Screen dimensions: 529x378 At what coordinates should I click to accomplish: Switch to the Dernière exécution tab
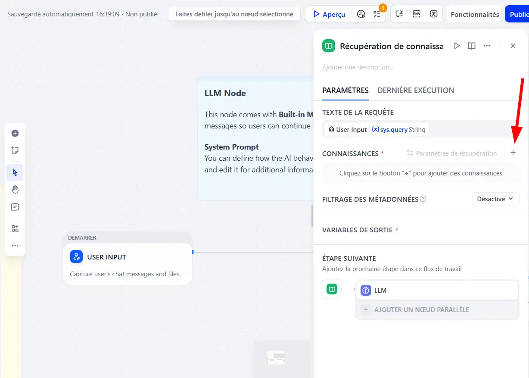pos(416,90)
